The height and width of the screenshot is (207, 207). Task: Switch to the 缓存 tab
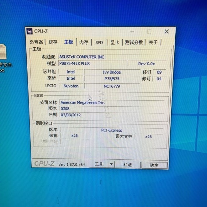point(53,42)
